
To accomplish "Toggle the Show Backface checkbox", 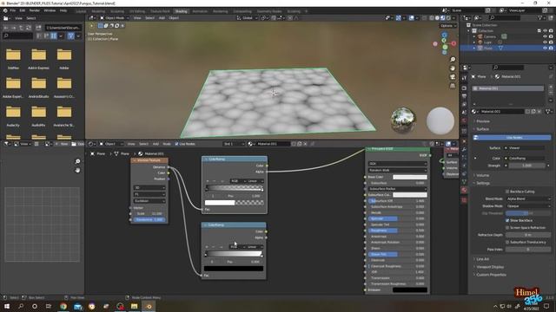I will coord(507,220).
